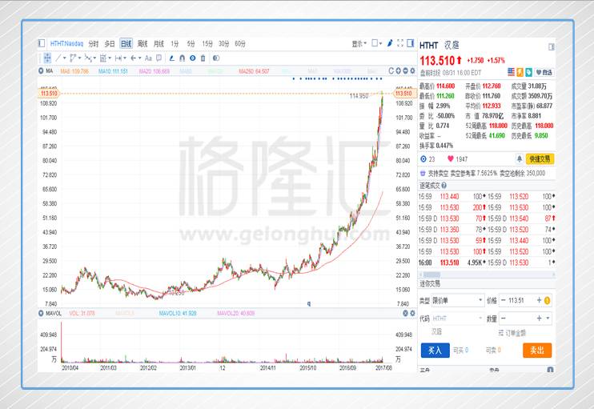
Task: Select the 日线 daily K-line tab
Action: click(x=126, y=43)
